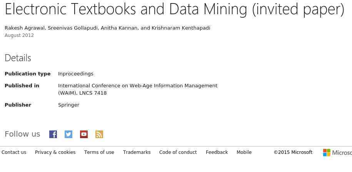Open the RSS feed icon
This screenshot has width=352, height=172.
coord(99,134)
